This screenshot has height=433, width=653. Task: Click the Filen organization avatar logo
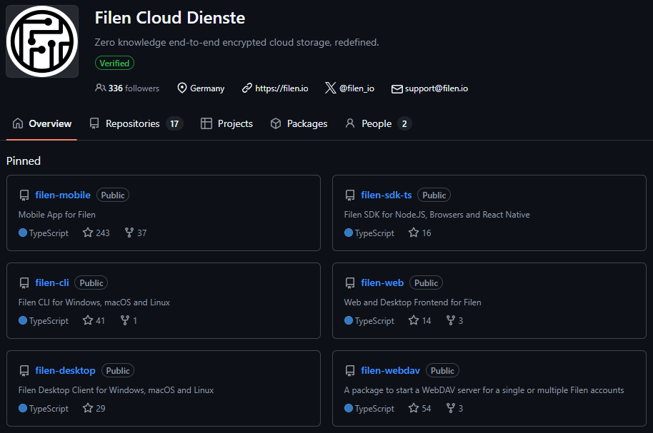tap(42, 41)
